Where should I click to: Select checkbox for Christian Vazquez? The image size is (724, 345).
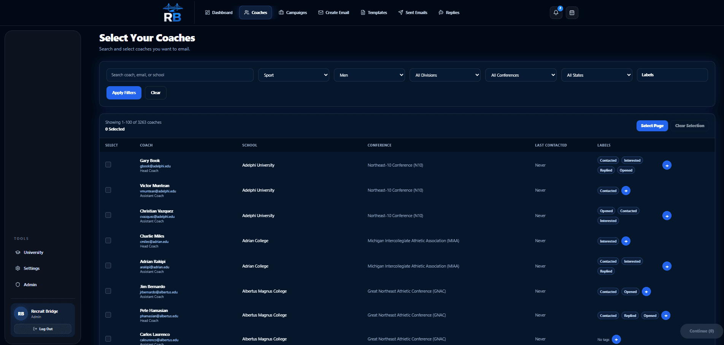108,215
